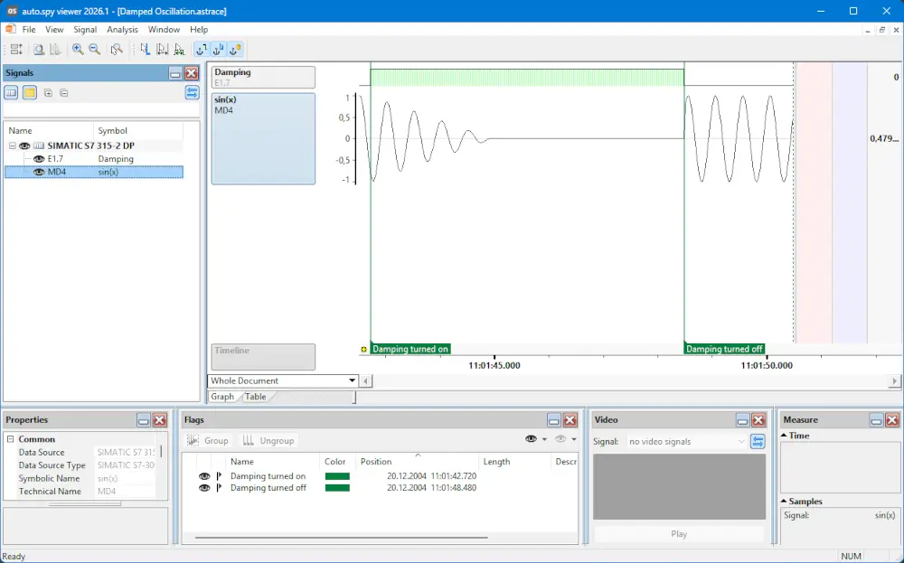Minimize the Video panel

pos(742,420)
